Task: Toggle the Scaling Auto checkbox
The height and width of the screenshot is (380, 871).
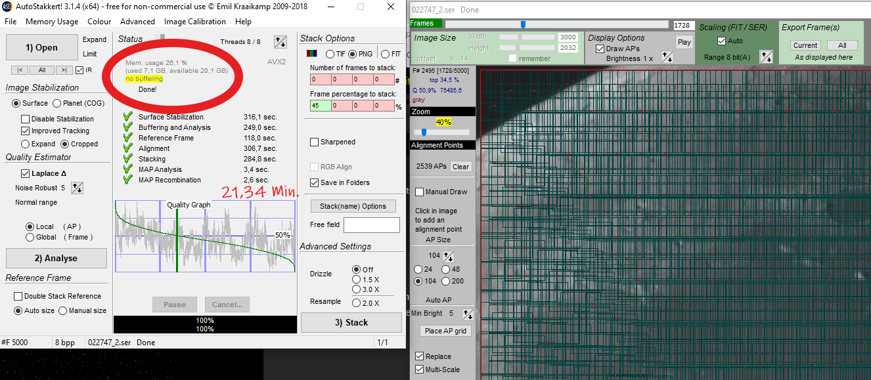Action: point(722,41)
